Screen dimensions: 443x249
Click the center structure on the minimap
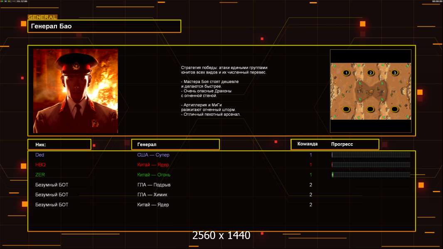click(x=371, y=90)
